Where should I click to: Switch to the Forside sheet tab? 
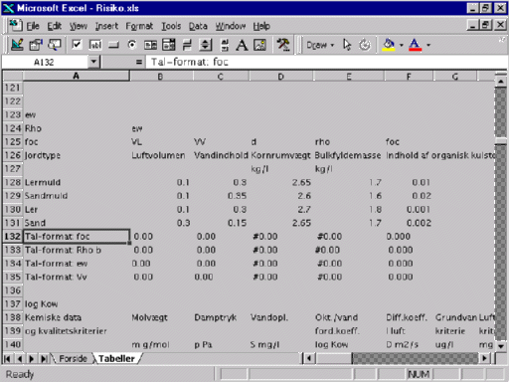(73, 358)
